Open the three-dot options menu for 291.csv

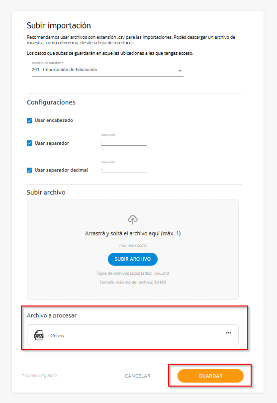pos(229,333)
